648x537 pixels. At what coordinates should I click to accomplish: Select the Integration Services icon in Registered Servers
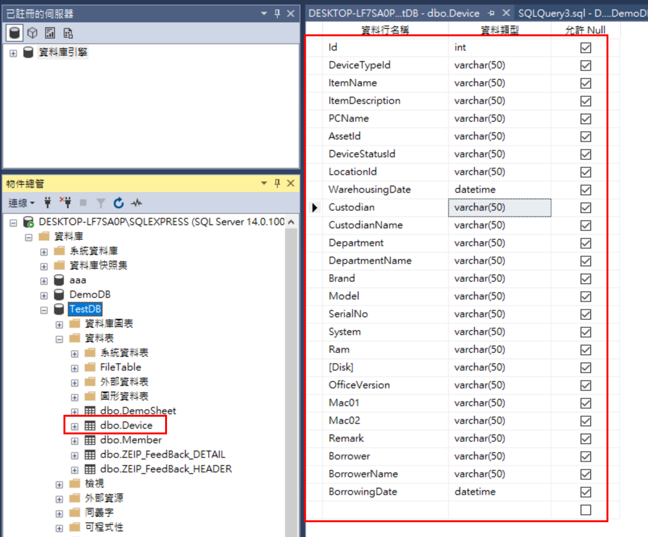68,33
